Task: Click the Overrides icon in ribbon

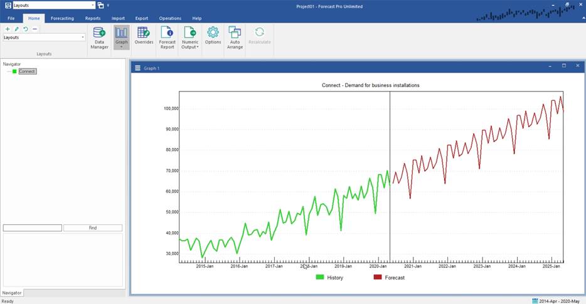Action: [144, 37]
